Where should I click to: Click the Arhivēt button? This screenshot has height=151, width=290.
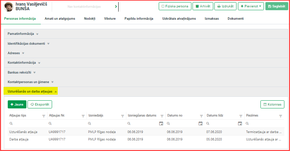(x=203, y=6)
